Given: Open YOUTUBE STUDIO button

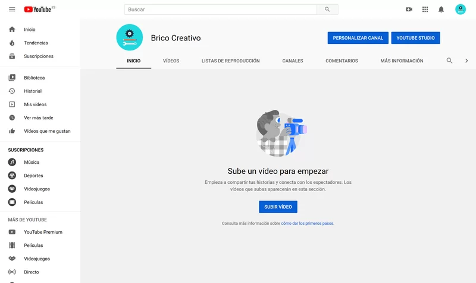Looking at the screenshot, I should pos(415,38).
